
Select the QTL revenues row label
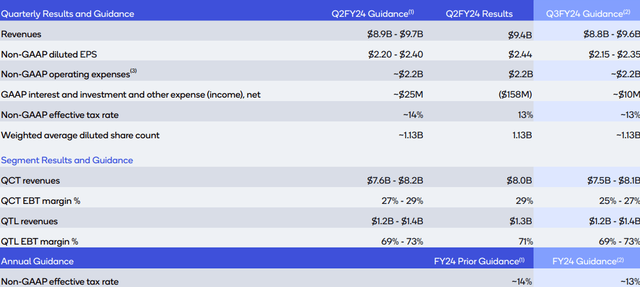pos(30,221)
